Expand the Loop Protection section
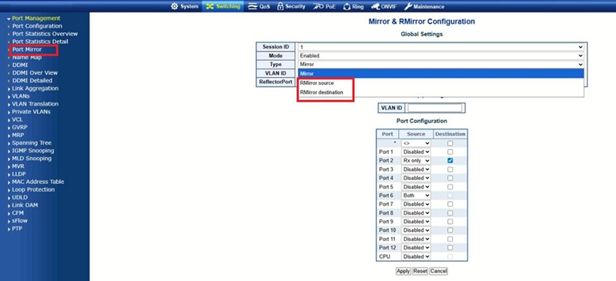Image resolution: width=616 pixels, height=281 pixels. pos(33,189)
